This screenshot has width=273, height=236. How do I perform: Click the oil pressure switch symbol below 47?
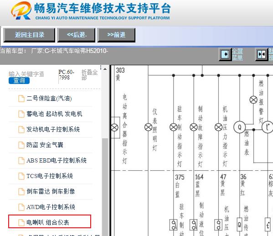click(x=218, y=225)
